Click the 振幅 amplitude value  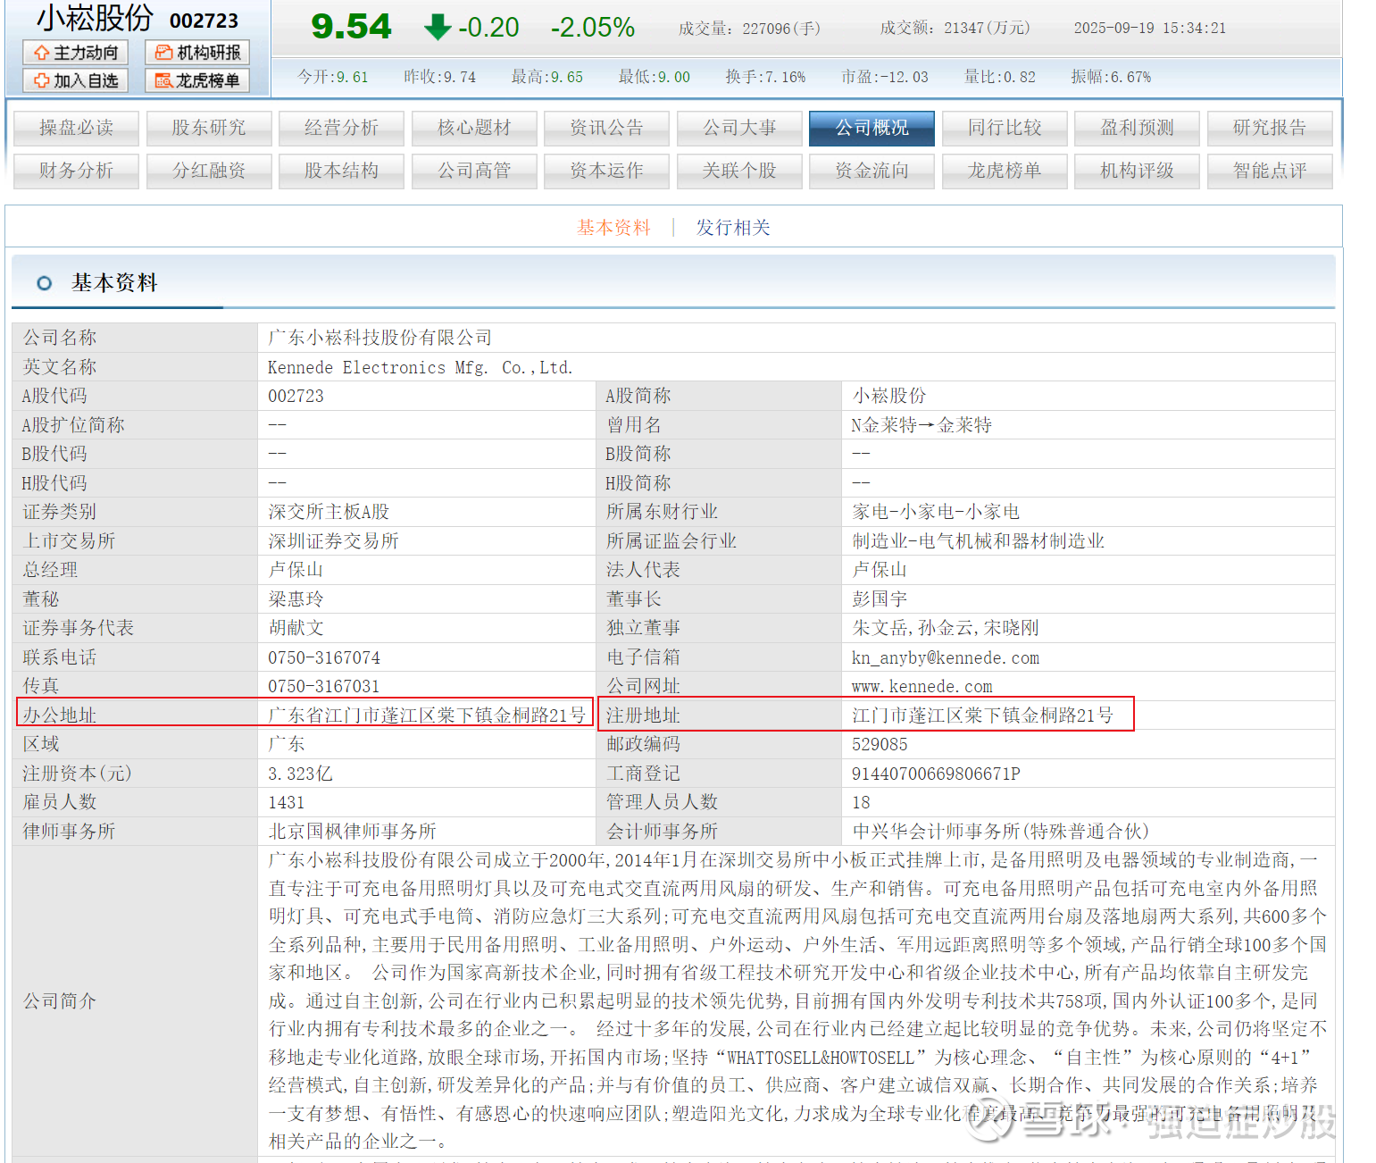[1130, 77]
